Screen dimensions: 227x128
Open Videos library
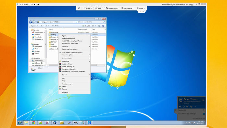tap(35, 54)
